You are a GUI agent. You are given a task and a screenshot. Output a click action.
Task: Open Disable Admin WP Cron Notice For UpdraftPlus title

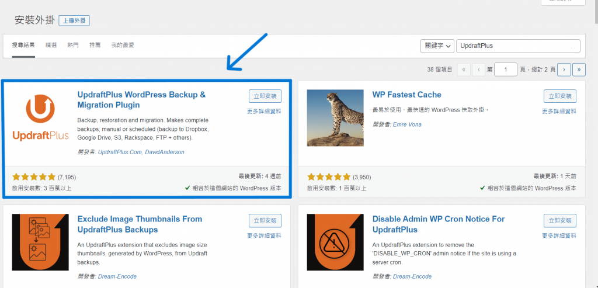pos(439,224)
